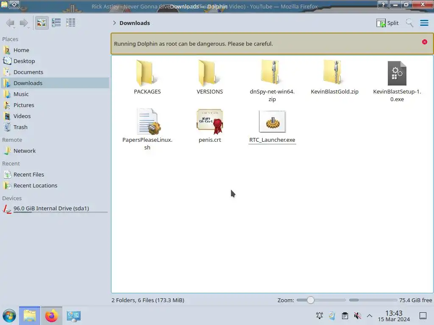Unmute the audio volume tray icon
This screenshot has width=434, height=325.
click(357, 316)
